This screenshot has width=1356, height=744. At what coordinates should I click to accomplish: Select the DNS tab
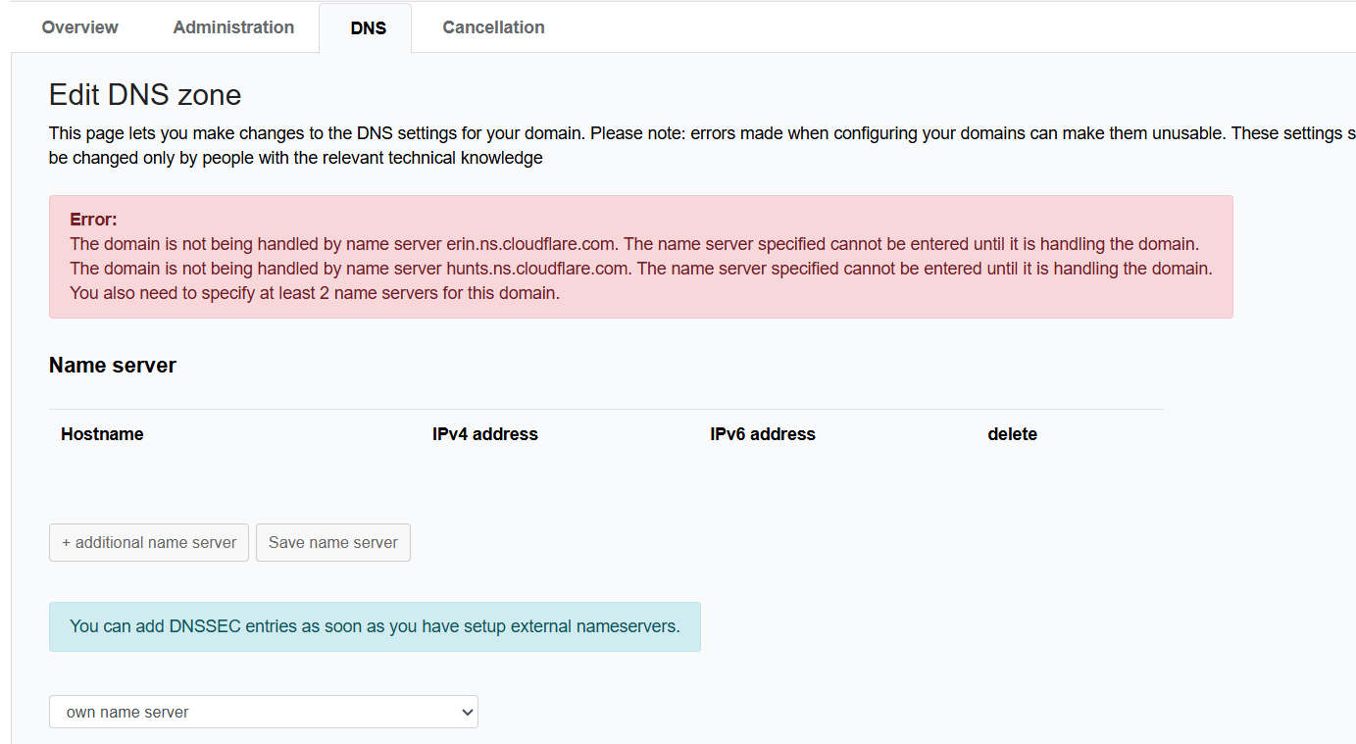pos(368,28)
